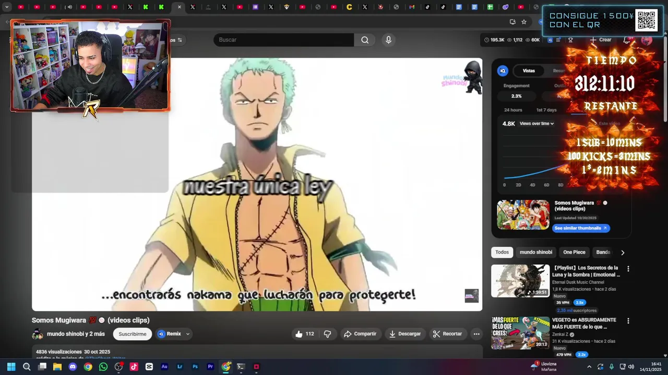
Task: Select the mundo shinobi filter chip
Action: (x=535, y=252)
